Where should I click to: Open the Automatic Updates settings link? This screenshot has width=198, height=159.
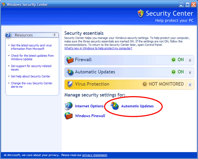coord(138,106)
